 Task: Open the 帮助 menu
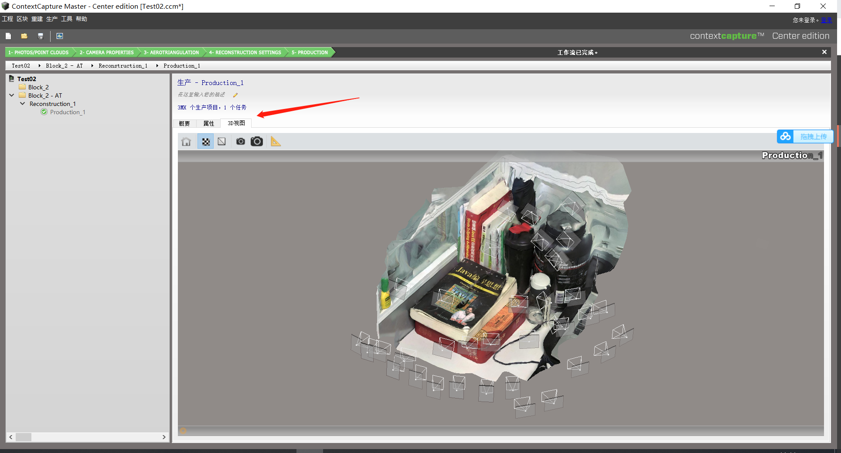tap(82, 19)
